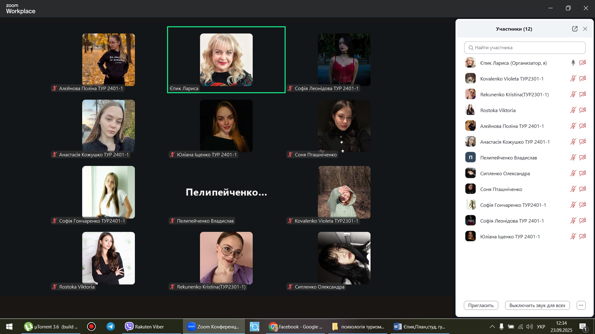Open the more options ellipsis menu
595x334 pixels.
click(x=581, y=305)
